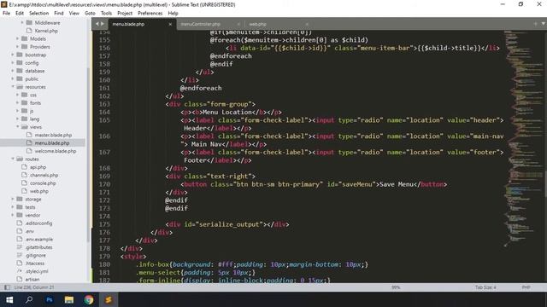The height and width of the screenshot is (307, 547).
Task: Open the Tools menu
Action: [x=106, y=14]
